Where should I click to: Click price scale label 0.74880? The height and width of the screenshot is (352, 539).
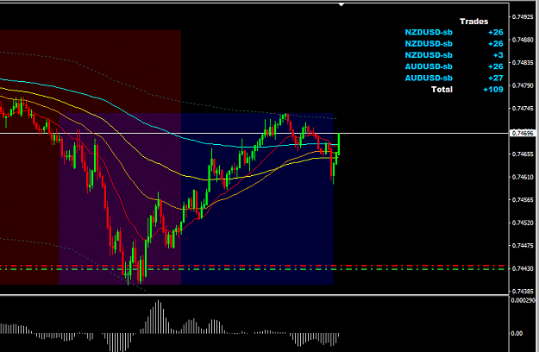click(523, 40)
